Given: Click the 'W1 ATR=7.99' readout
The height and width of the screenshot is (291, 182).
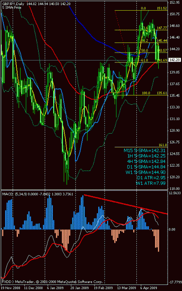Looking at the screenshot, I should pos(151,183).
